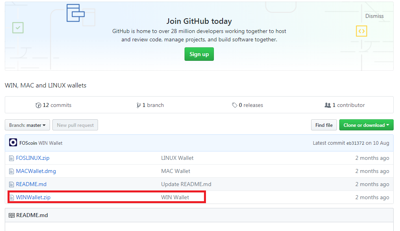Open the Branch: master dropdown

coord(27,125)
